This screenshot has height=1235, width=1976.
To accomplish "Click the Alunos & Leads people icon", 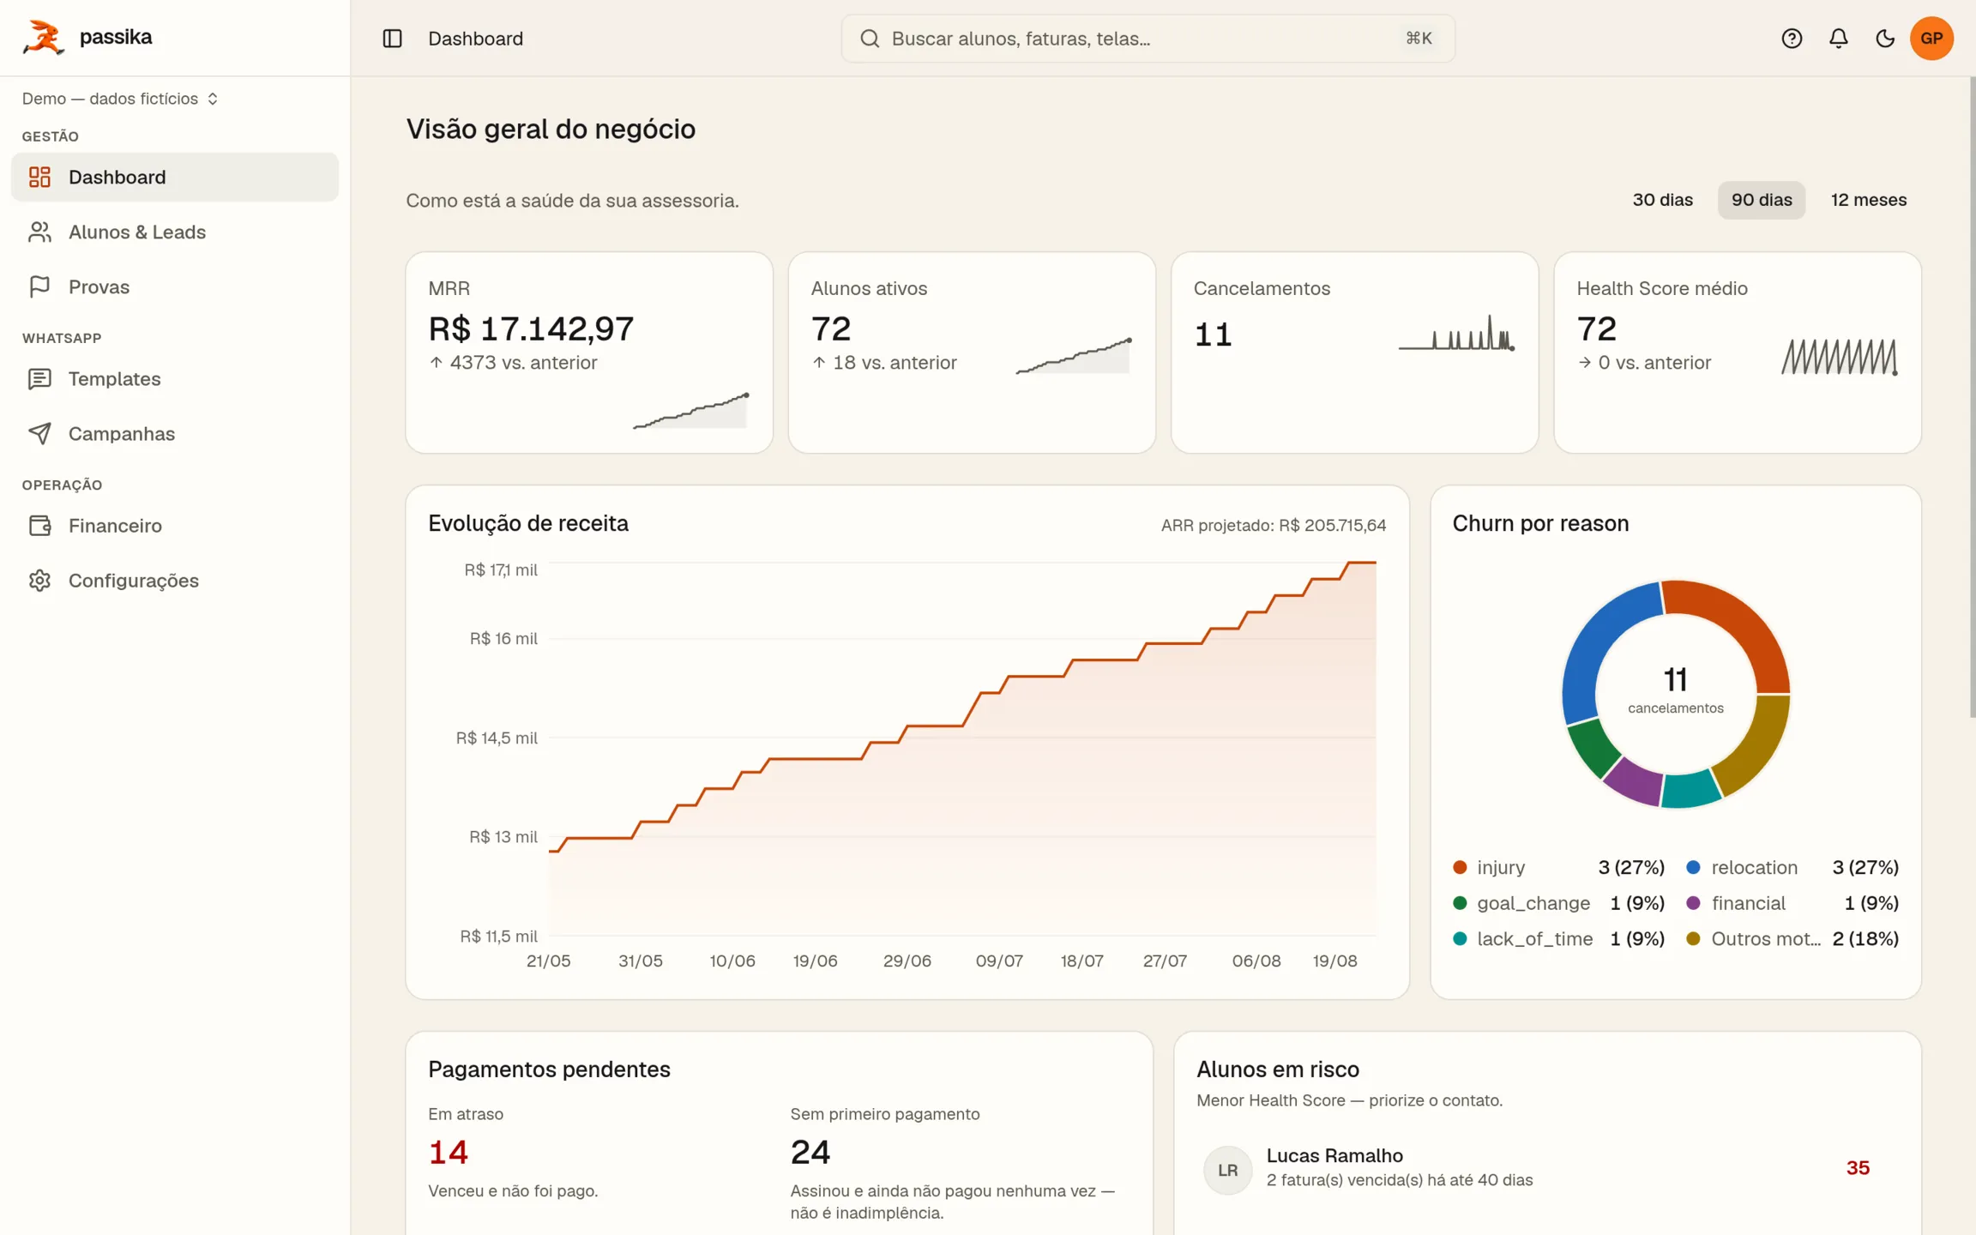I will pos(39,232).
